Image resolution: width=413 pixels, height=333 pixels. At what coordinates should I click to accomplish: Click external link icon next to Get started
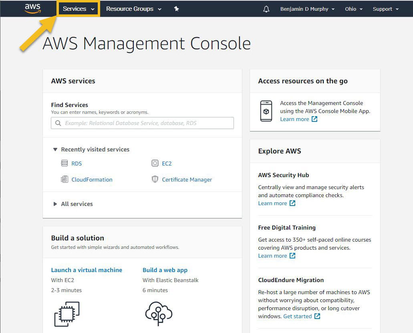click(317, 316)
